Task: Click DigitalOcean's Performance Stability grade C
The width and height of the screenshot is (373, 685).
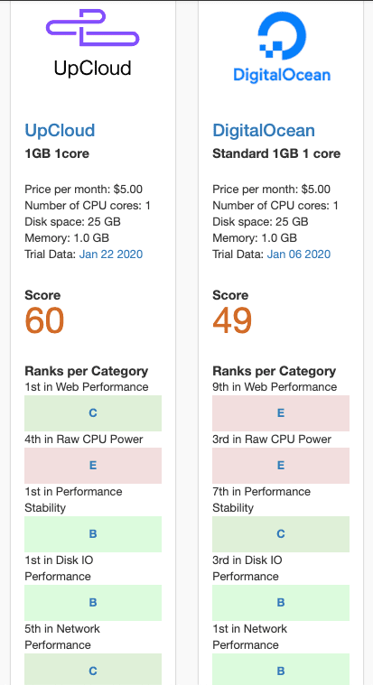Action: [281, 534]
